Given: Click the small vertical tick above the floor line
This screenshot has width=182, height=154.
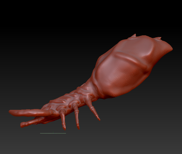Looking at the screenshot, I should (53, 132).
